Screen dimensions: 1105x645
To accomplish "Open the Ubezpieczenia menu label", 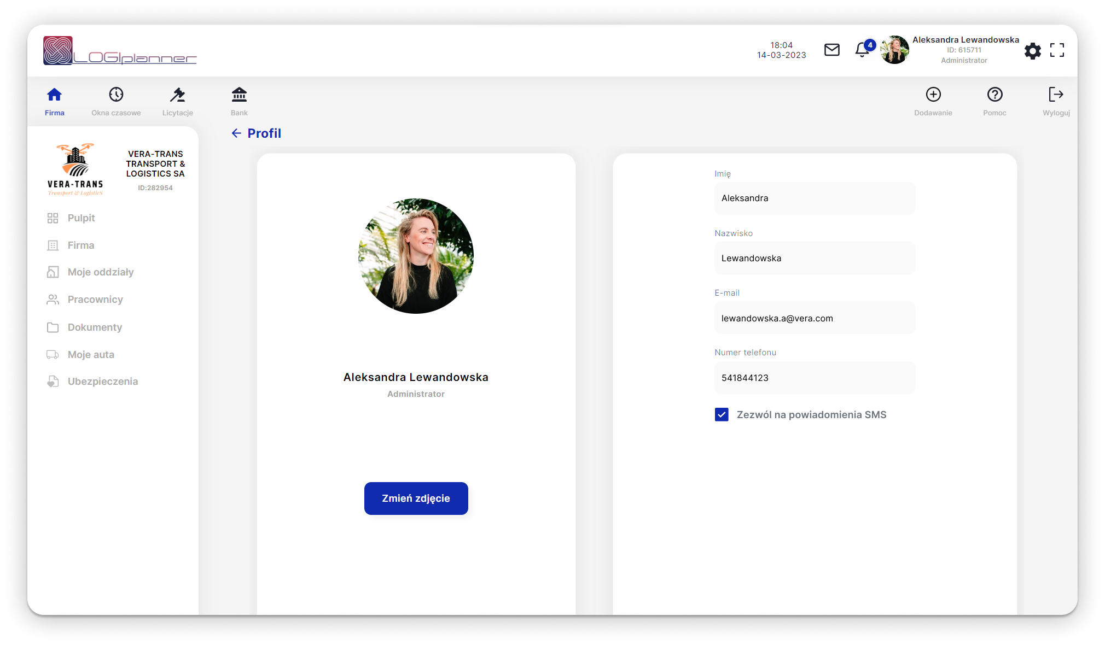I will 103,382.
